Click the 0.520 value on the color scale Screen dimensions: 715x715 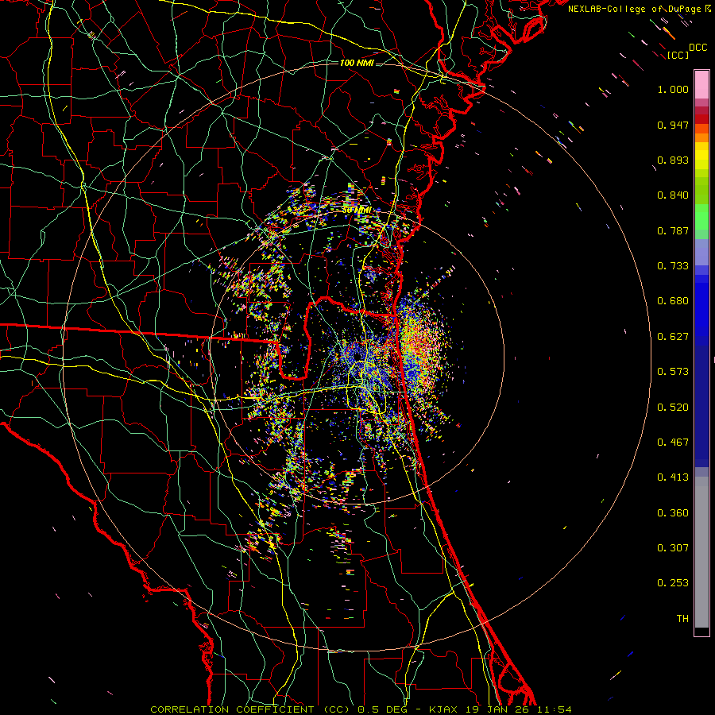click(673, 408)
